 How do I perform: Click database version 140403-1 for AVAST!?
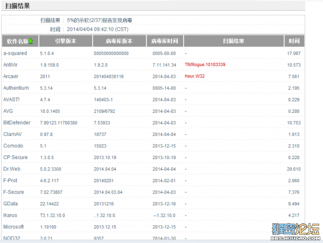(x=103, y=100)
